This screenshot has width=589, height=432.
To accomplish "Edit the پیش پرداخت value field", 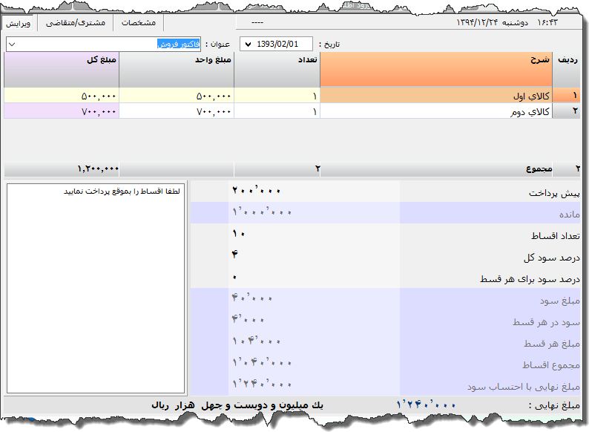I will pyautogui.click(x=312, y=192).
